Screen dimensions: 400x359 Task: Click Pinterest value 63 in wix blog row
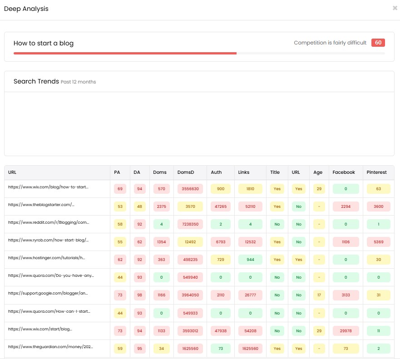(x=379, y=189)
